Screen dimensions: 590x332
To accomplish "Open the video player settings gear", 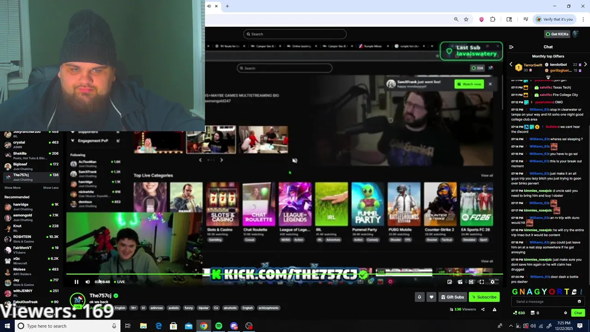I will tap(492, 282).
